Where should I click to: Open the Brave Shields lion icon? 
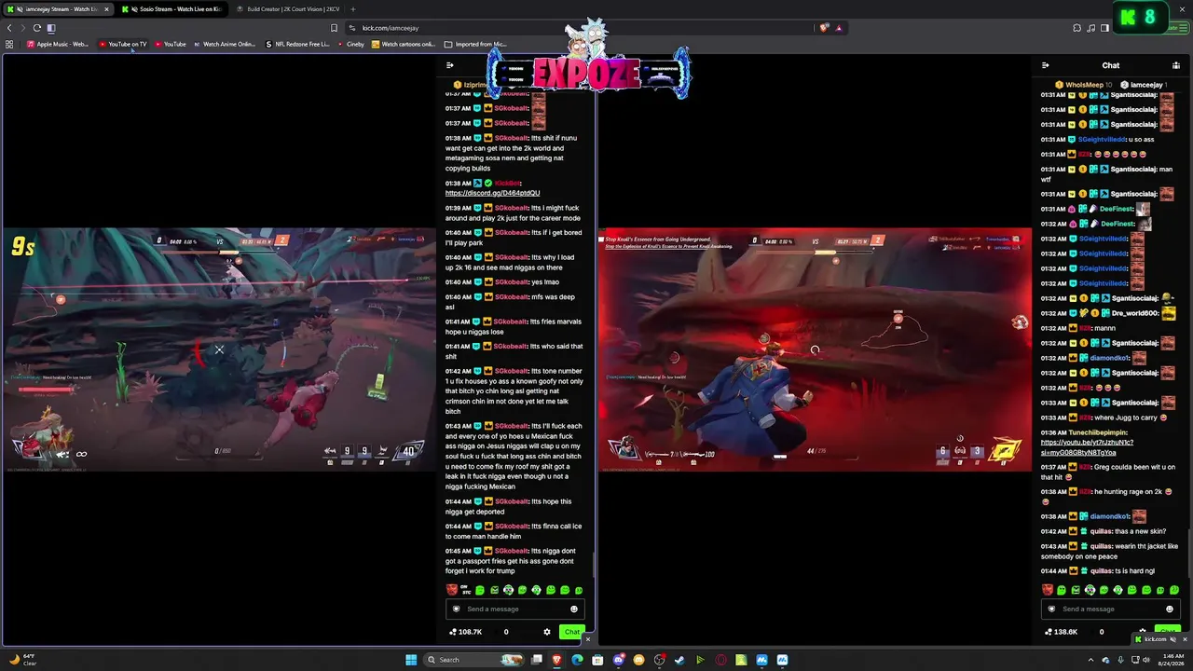(x=823, y=28)
